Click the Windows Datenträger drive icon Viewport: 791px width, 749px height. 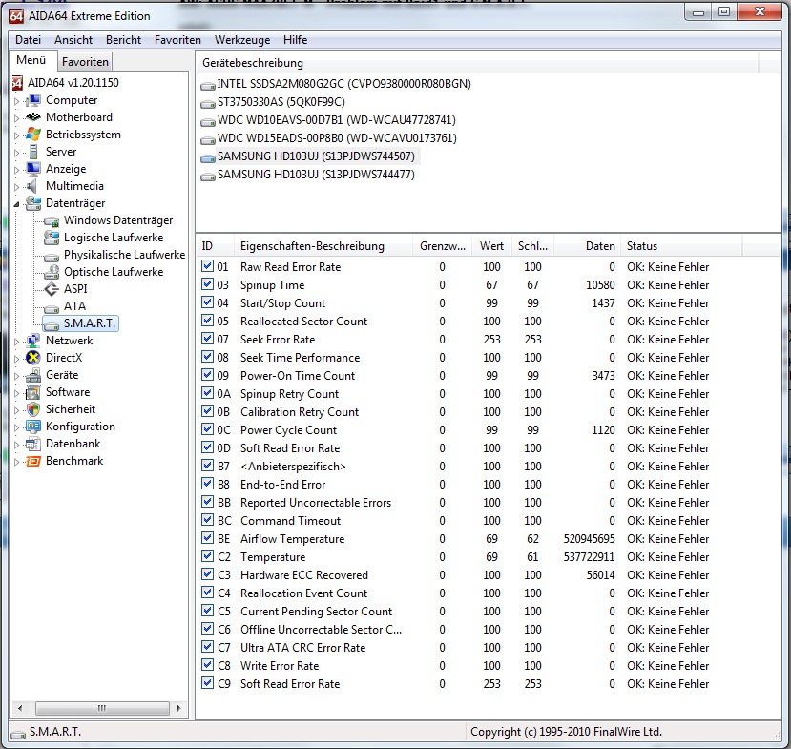pyautogui.click(x=52, y=221)
